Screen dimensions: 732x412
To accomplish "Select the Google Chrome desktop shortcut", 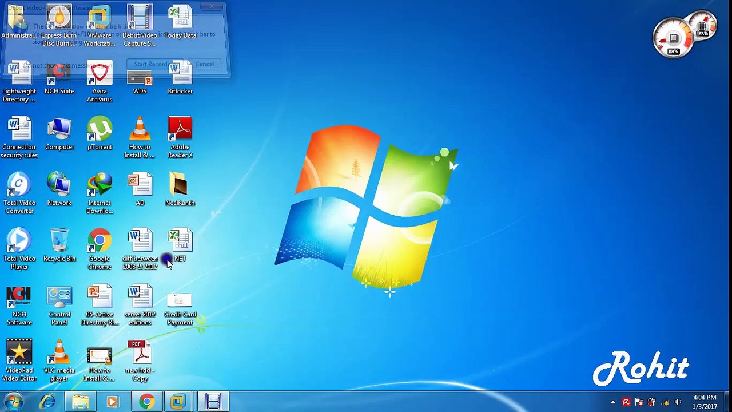I will point(100,250).
